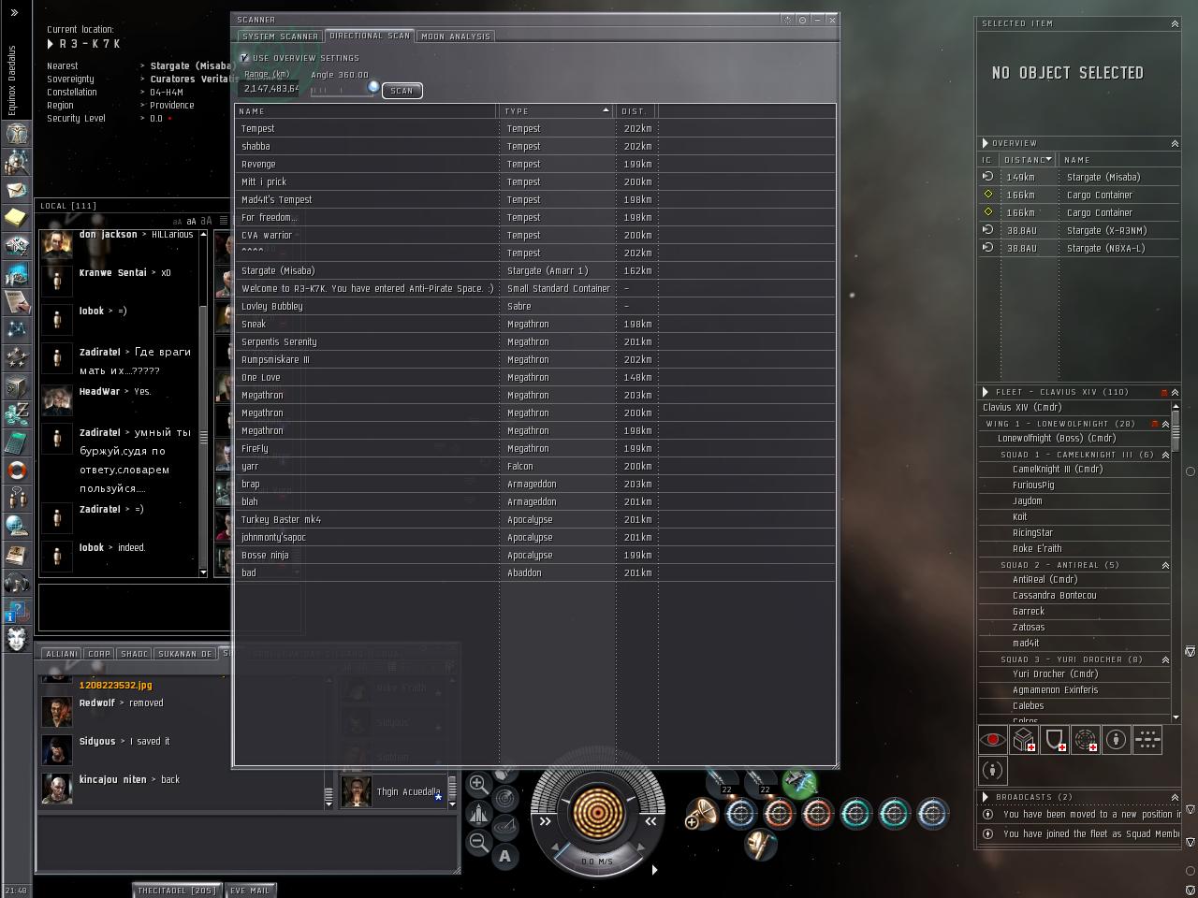Sort scan results by the Name column
Image resolution: width=1198 pixels, height=898 pixels.
pos(366,111)
